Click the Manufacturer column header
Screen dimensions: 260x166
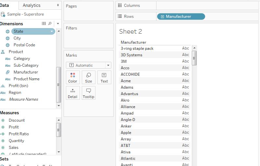(x=133, y=42)
